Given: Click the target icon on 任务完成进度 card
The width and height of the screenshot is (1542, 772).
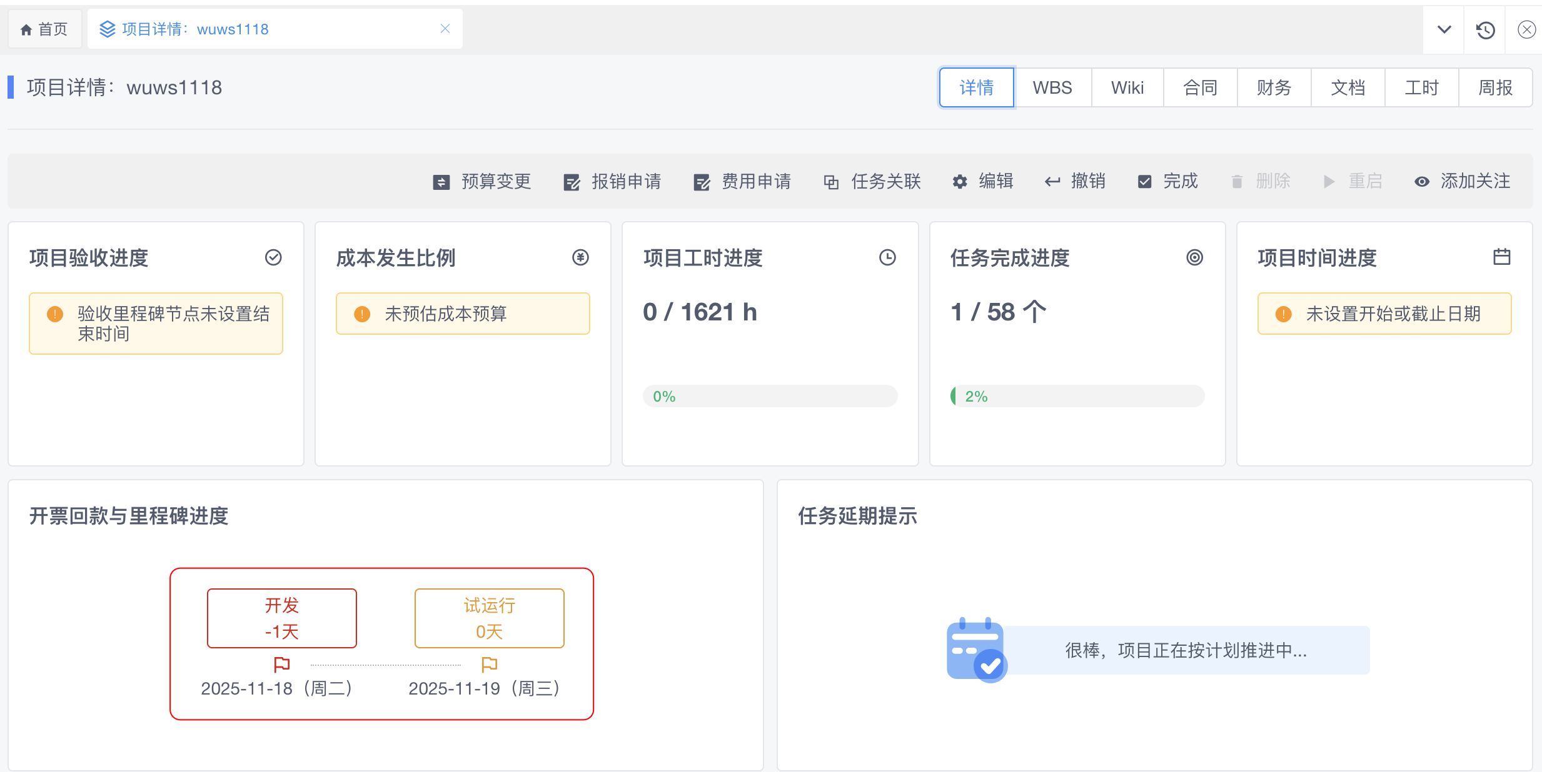Looking at the screenshot, I should click(1194, 257).
